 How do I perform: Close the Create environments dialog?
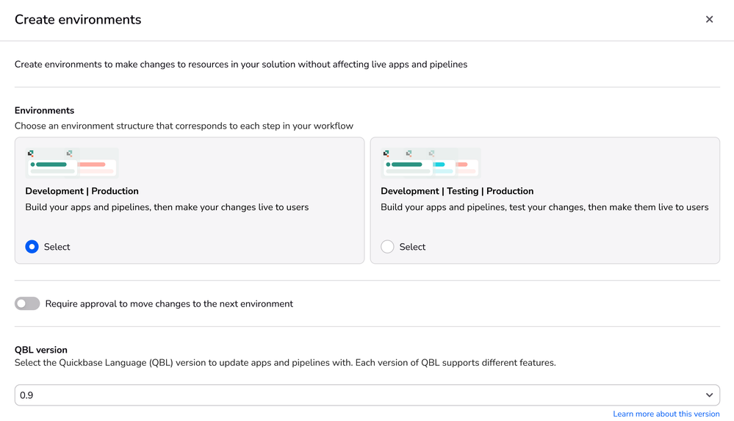coord(709,20)
